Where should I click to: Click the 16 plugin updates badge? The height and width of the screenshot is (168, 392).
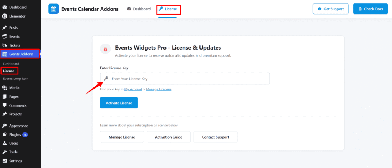click(25, 135)
